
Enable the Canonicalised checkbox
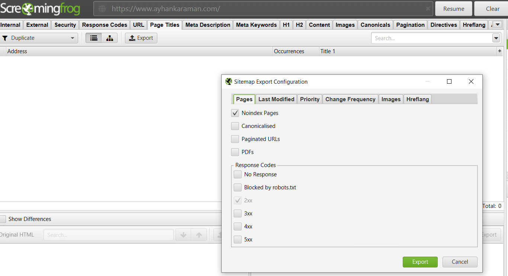pos(235,126)
